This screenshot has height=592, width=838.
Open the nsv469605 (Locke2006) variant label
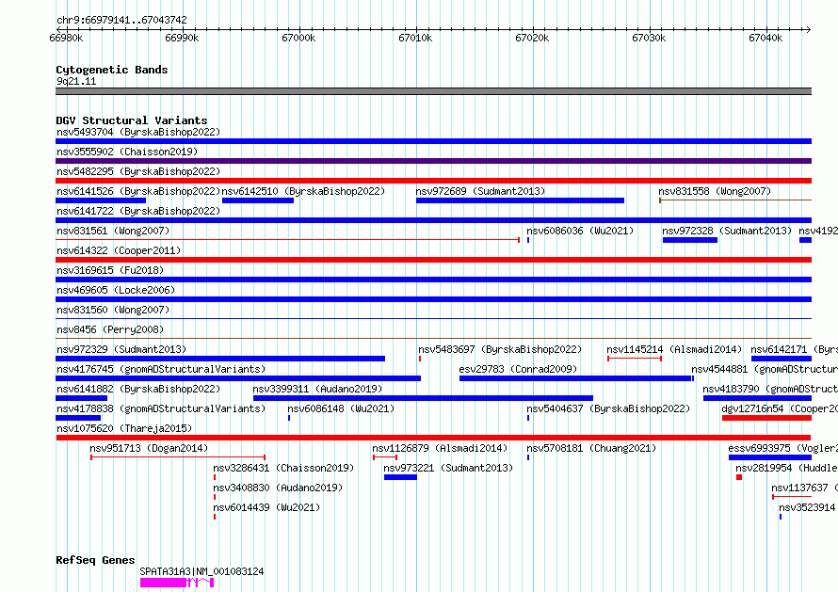(116, 290)
